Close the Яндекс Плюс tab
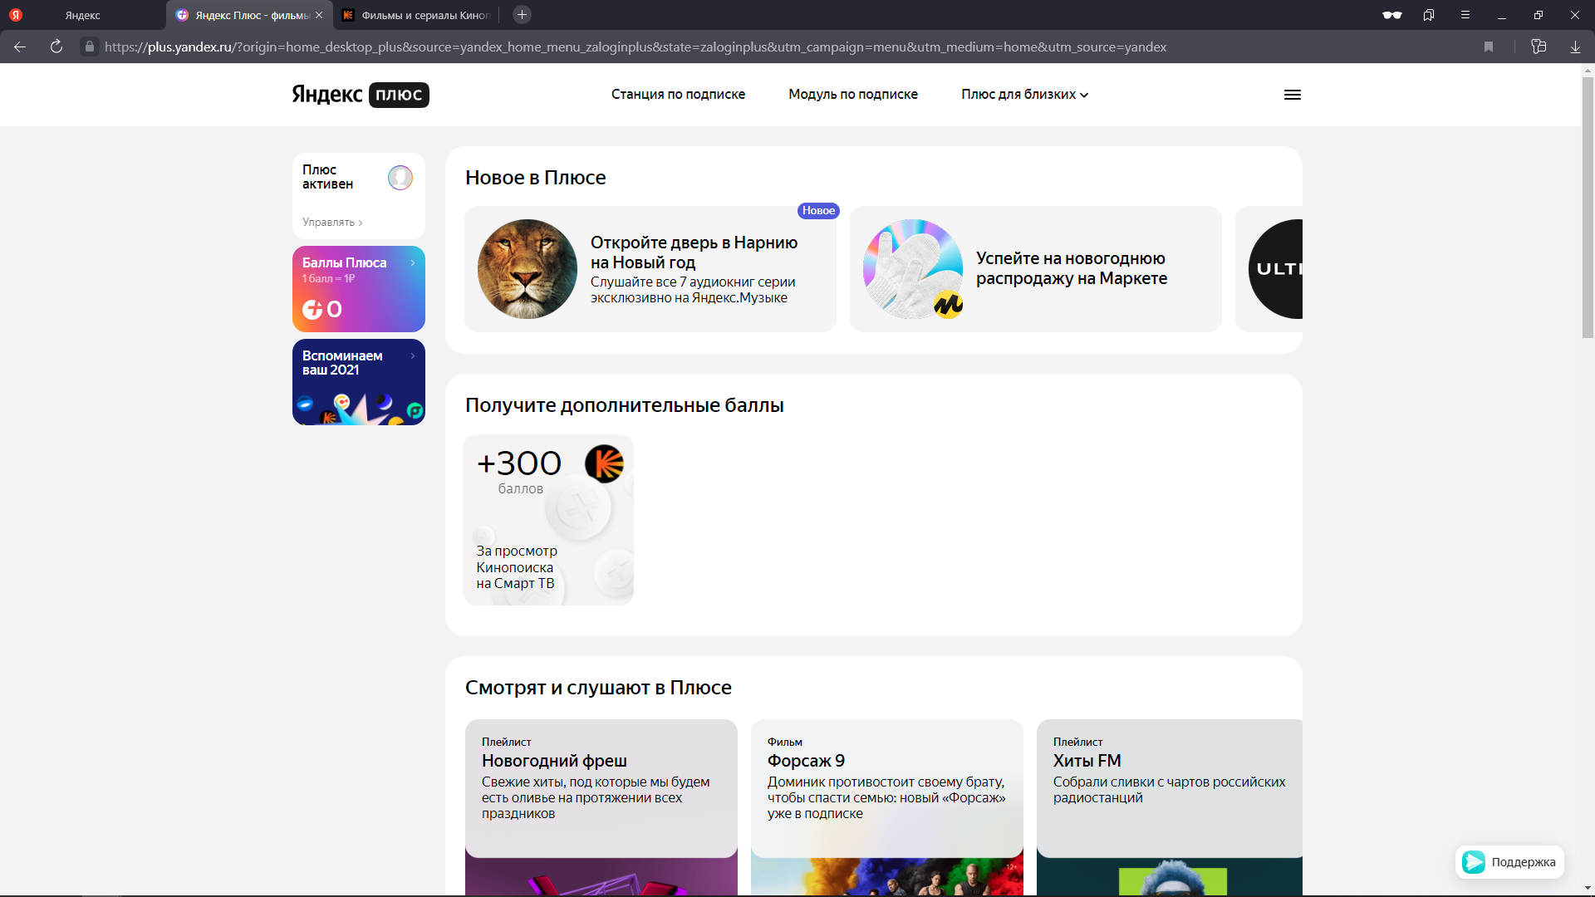 tap(319, 15)
